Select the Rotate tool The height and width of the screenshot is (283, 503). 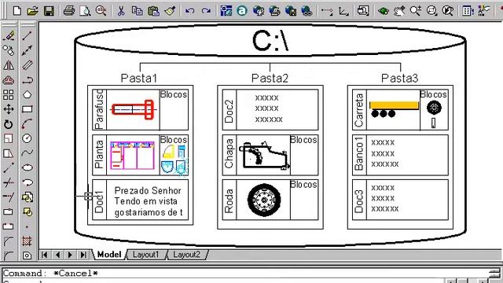pyautogui.click(x=9, y=124)
